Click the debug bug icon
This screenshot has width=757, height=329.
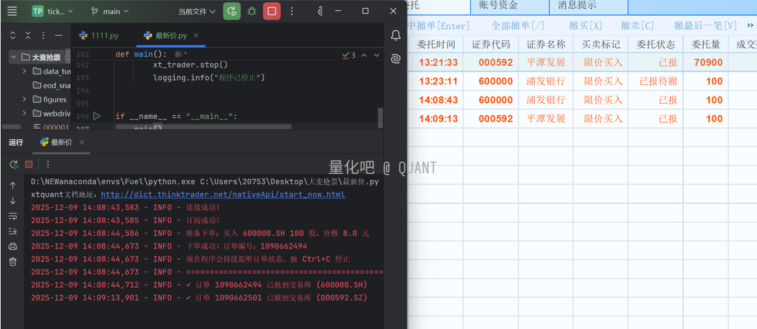251,11
